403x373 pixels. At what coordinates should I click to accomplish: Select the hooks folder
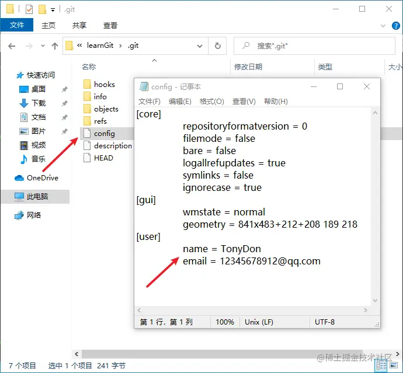pyautogui.click(x=99, y=84)
